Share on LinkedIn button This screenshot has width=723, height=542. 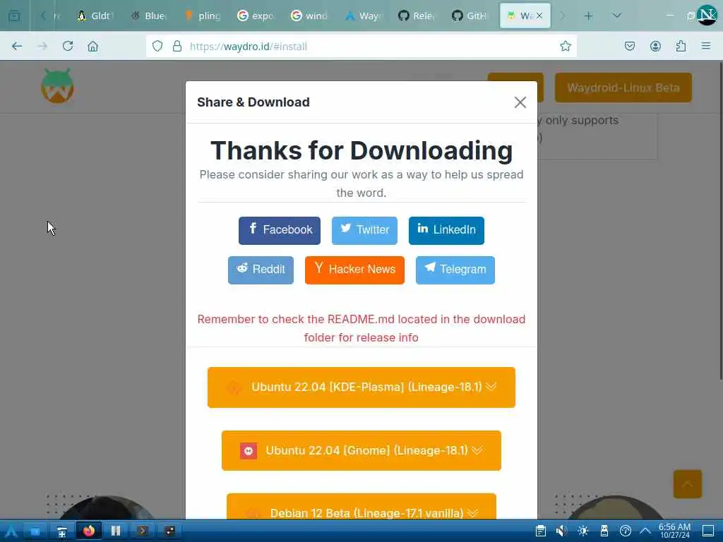[446, 231]
